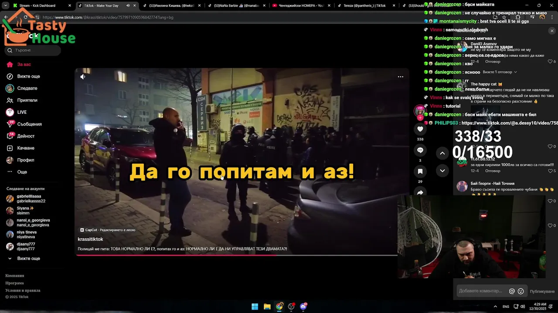Click the browser back arrow
558x313 pixels.
6,17
